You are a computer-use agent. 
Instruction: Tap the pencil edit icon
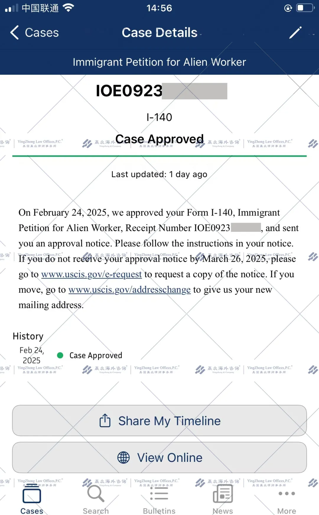click(295, 32)
